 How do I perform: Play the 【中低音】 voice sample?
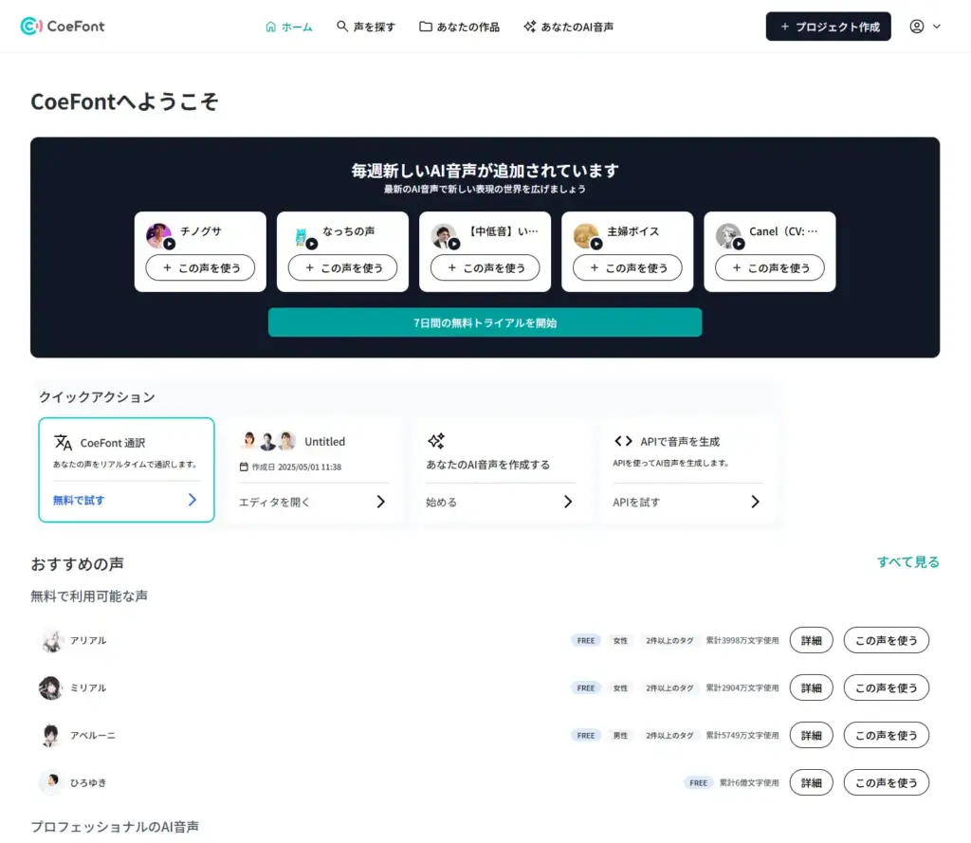pos(454,244)
